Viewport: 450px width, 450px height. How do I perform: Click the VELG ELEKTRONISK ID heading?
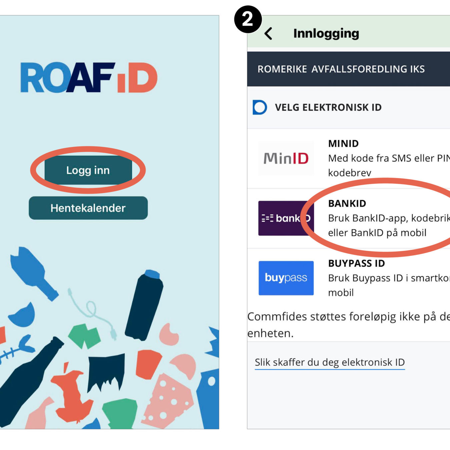[x=328, y=107]
